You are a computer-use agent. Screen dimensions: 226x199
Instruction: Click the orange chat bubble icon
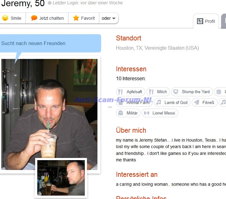click(34, 18)
